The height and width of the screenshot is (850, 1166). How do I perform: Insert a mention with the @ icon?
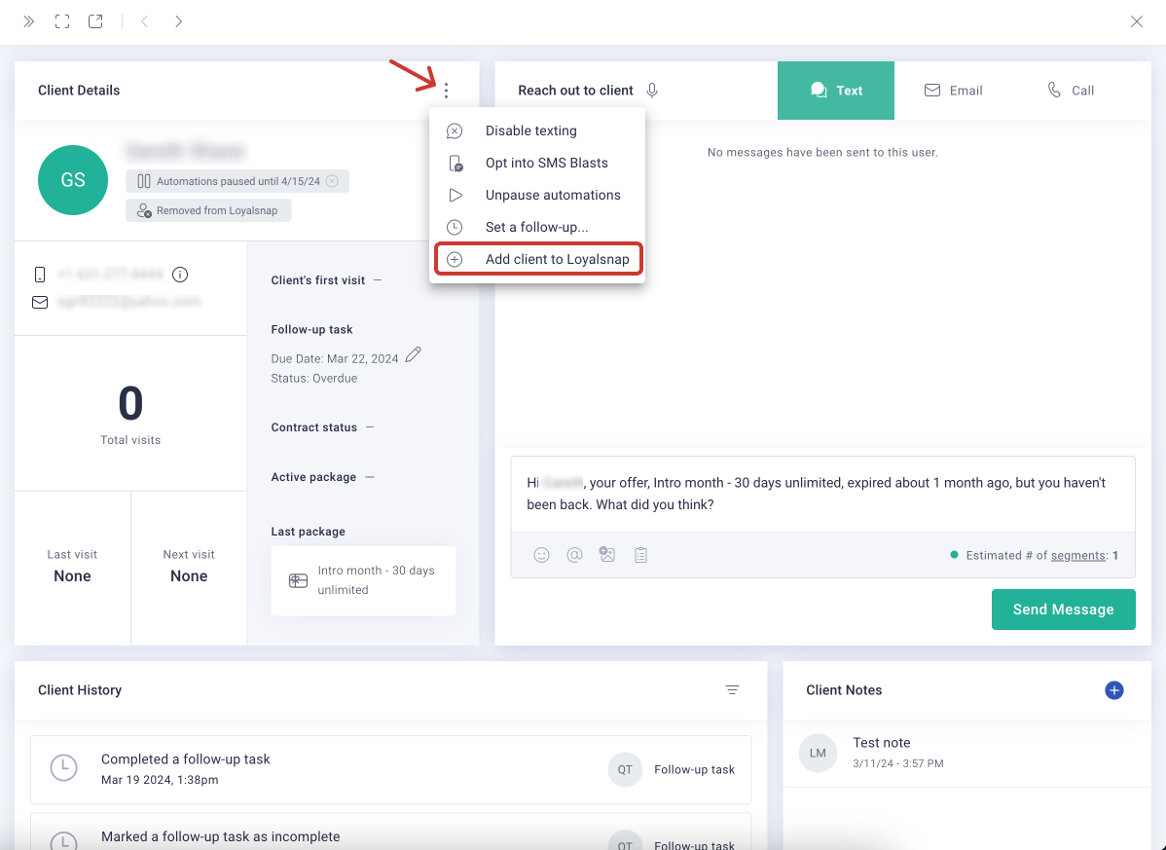click(574, 555)
